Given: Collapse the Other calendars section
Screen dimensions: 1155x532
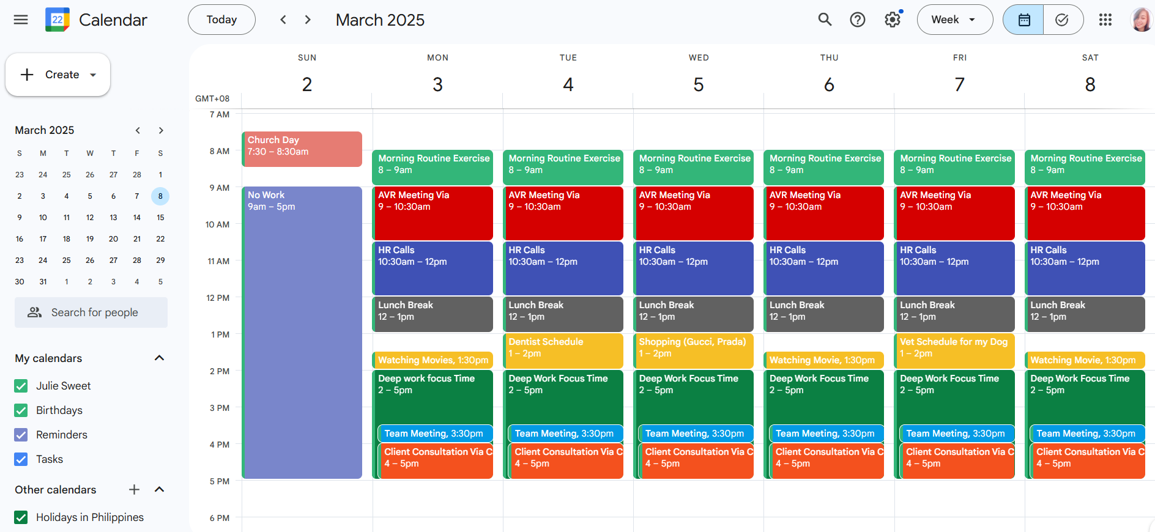Looking at the screenshot, I should pos(160,489).
